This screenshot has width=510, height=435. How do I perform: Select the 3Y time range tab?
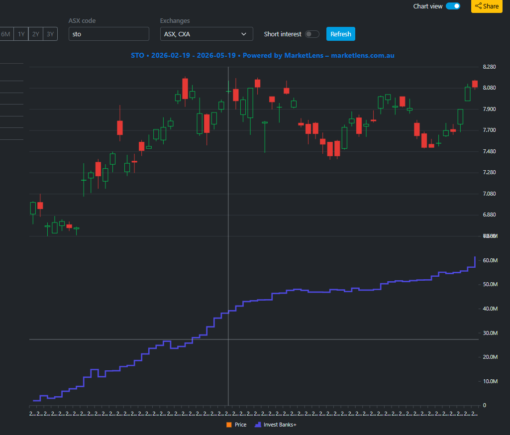(50, 34)
